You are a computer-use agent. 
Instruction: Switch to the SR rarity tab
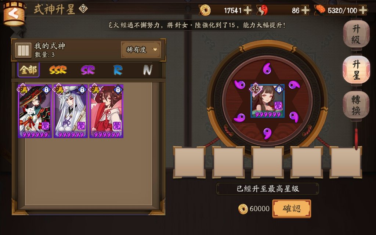coord(88,70)
